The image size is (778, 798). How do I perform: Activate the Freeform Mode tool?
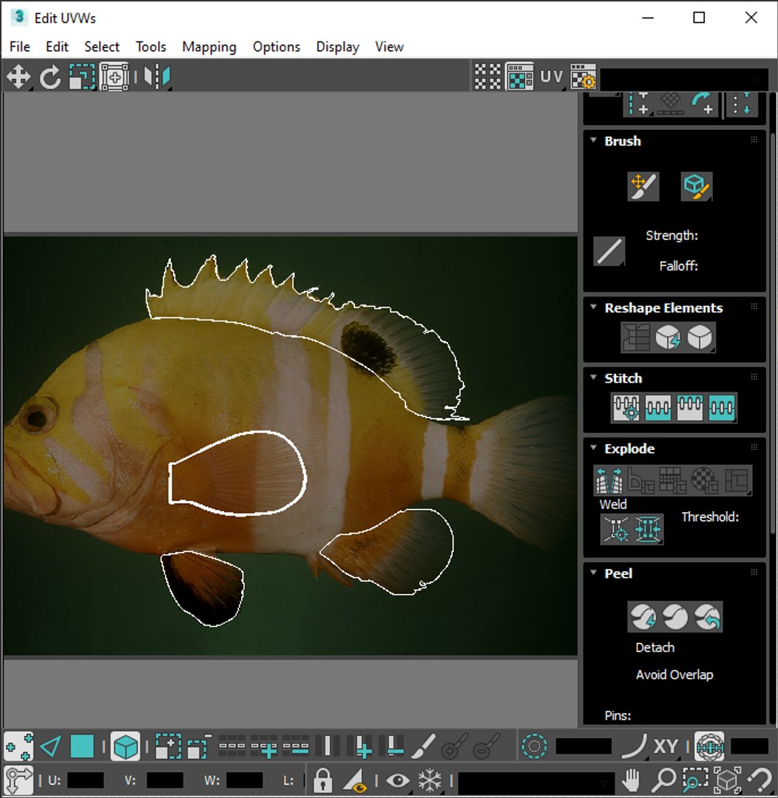(115, 78)
